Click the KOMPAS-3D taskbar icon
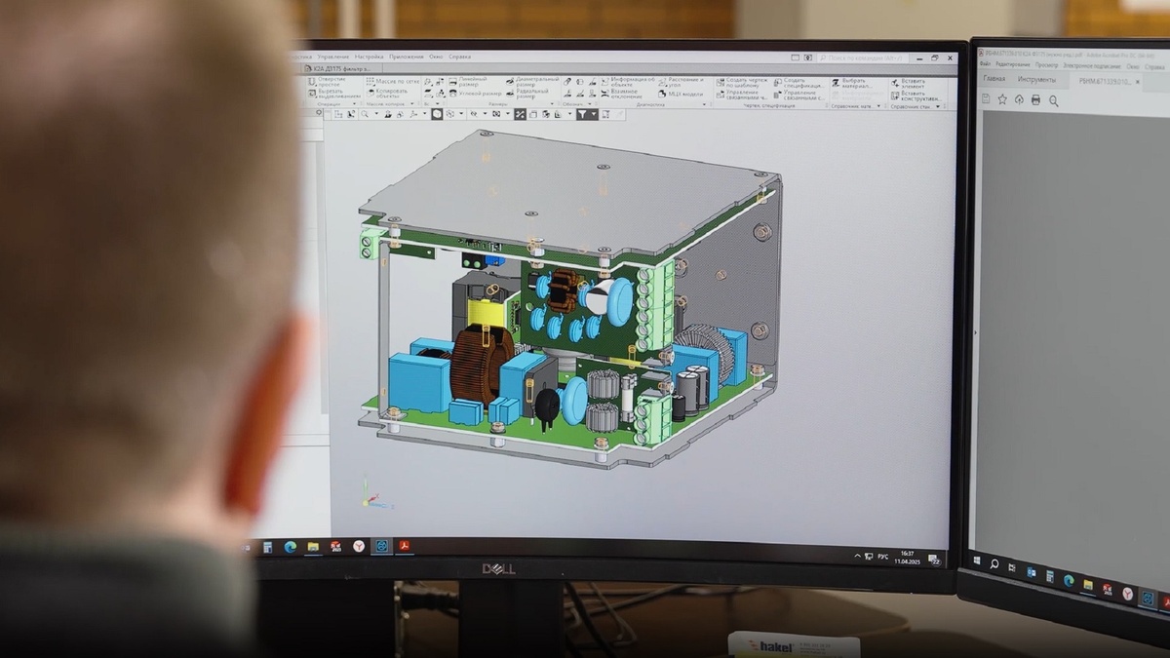Screen dimensions: 1170x658 click(381, 546)
